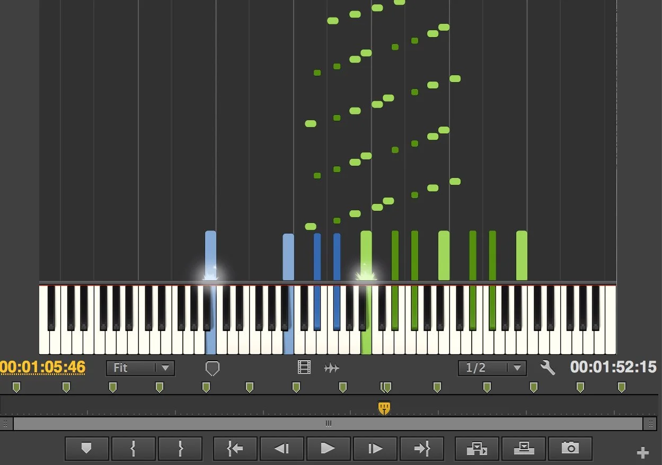
Task: Click the Lift button
Action: tap(477, 449)
